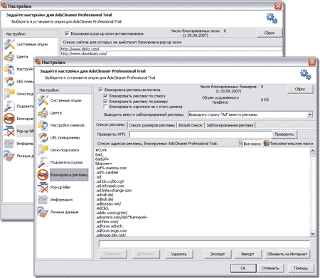Click Настройки icon in the back window sidebar

[9, 69]
